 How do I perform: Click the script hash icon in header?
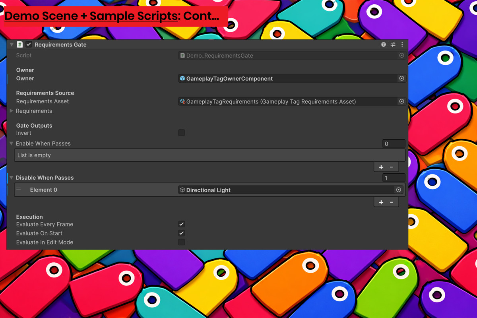click(x=20, y=45)
